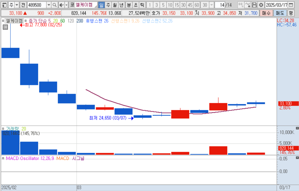This screenshot has height=191, width=299.
Task: Click the 33,100 current price tag
Action: 288,104
